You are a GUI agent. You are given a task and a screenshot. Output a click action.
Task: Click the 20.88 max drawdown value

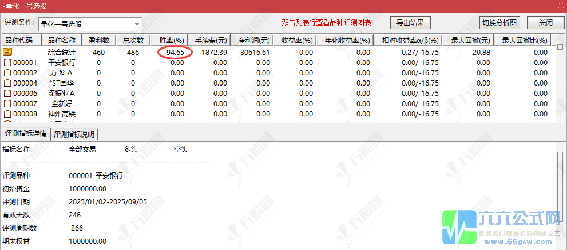[x=481, y=53]
